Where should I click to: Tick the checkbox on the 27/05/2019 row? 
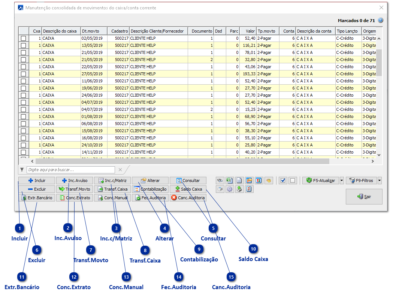pyautogui.click(x=24, y=74)
